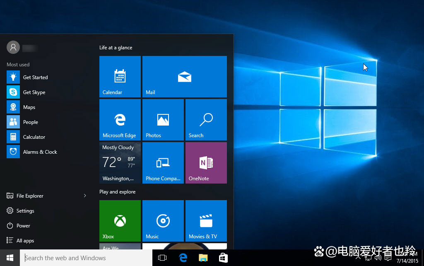Select the Calculator label

click(34, 137)
